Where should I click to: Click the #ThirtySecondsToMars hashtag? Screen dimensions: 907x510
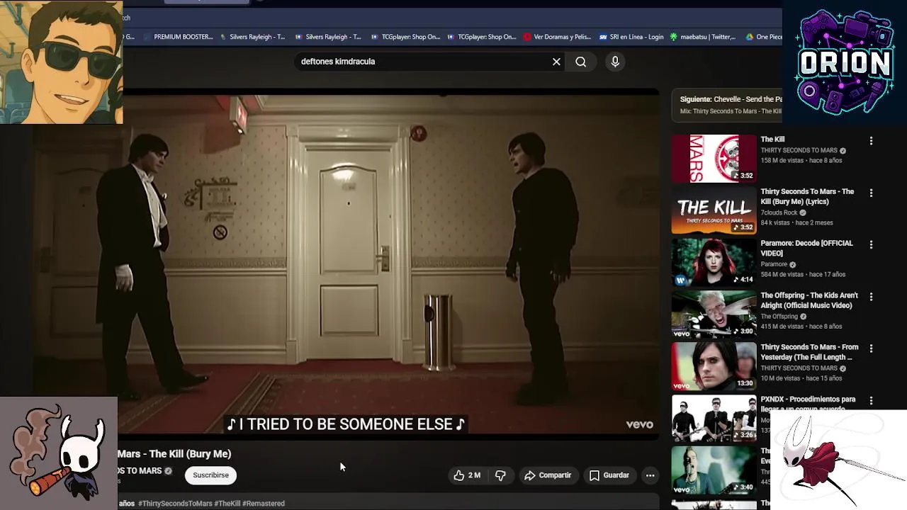tap(175, 504)
